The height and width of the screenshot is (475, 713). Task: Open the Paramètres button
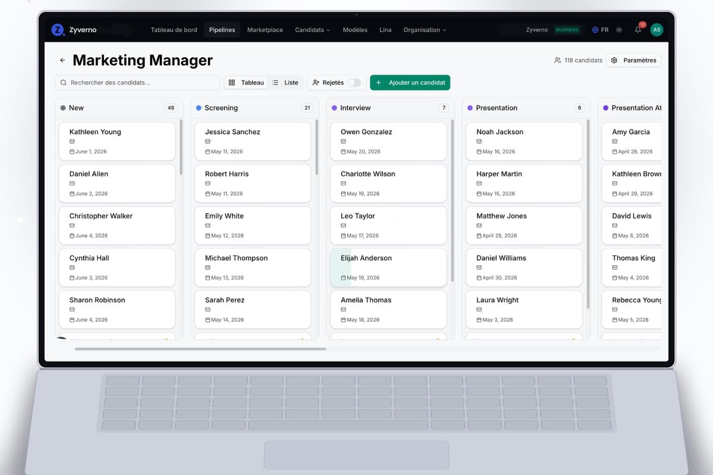634,60
